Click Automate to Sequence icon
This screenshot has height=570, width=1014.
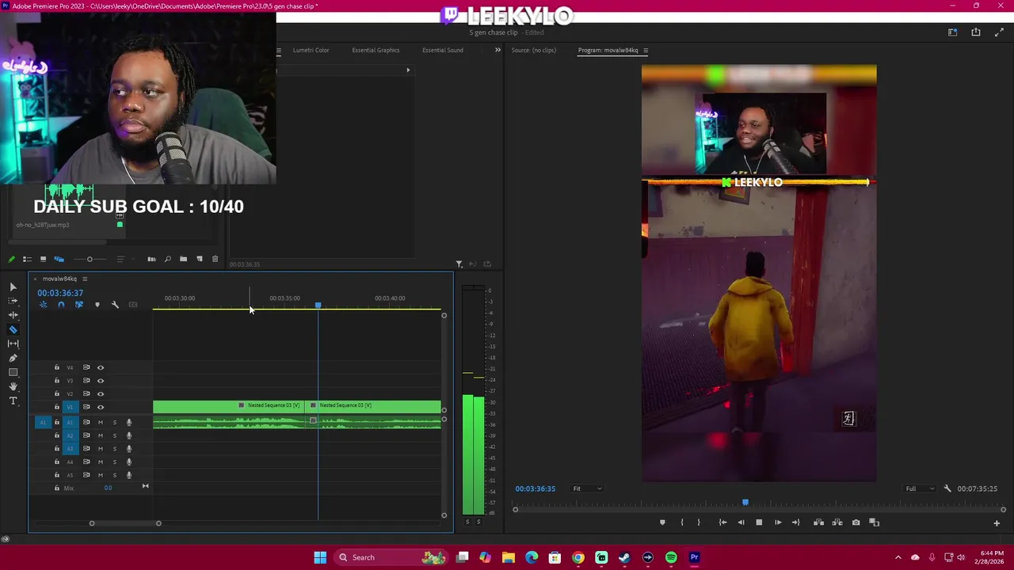(x=151, y=259)
